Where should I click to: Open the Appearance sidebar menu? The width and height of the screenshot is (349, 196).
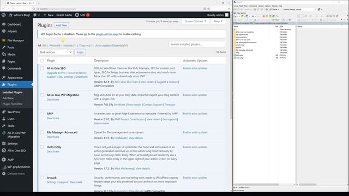point(15,78)
